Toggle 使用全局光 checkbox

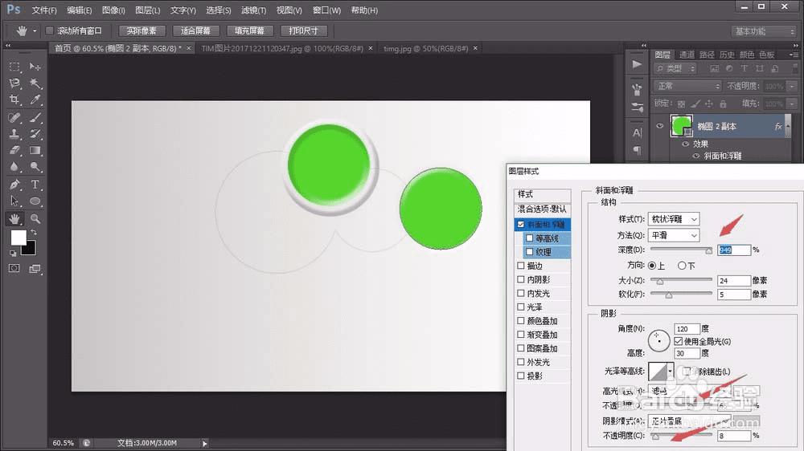point(679,341)
